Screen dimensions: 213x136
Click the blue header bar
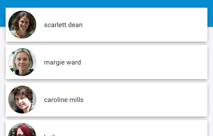pos(106,4)
